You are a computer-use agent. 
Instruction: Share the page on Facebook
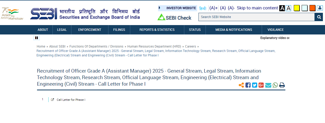248,85
